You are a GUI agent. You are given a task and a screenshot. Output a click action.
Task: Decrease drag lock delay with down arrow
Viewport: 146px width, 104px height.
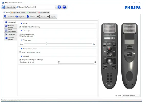click(95, 63)
